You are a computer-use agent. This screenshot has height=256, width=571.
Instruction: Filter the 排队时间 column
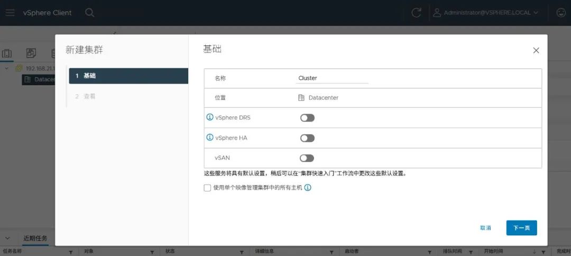coord(471,252)
